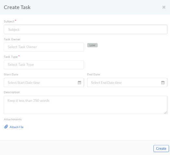This screenshot has height=155, width=170.
Task: Grab the Description resize handle
Action: [165, 112]
